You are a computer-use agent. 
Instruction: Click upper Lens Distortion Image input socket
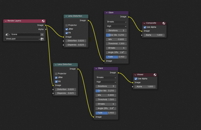pos(63,37)
